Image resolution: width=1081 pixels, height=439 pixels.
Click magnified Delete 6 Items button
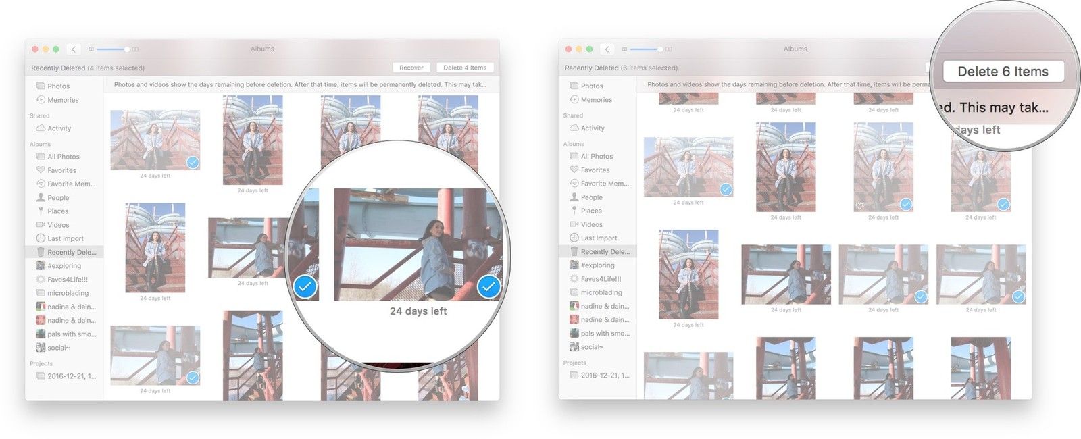click(1003, 72)
